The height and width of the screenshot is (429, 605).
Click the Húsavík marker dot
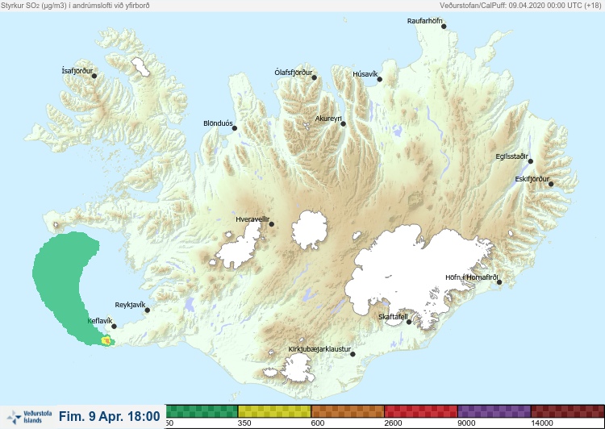point(380,80)
